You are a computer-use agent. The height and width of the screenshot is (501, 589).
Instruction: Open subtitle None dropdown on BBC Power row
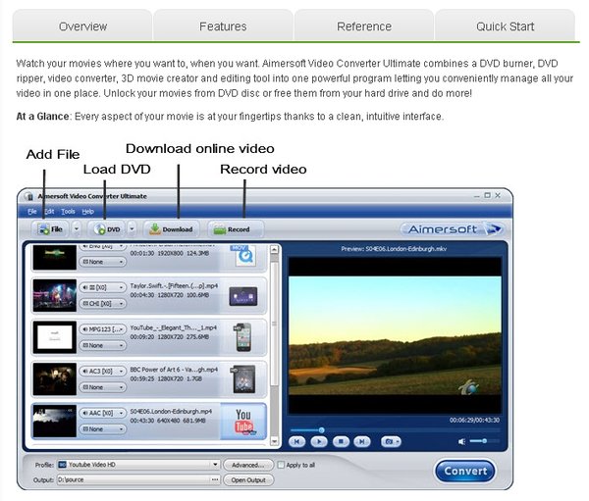coord(102,387)
